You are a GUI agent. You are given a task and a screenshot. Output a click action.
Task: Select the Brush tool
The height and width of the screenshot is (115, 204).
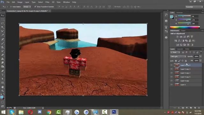point(3,43)
